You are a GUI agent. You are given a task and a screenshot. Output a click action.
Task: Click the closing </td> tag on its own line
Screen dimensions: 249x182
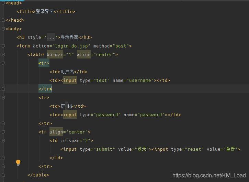point(56,158)
